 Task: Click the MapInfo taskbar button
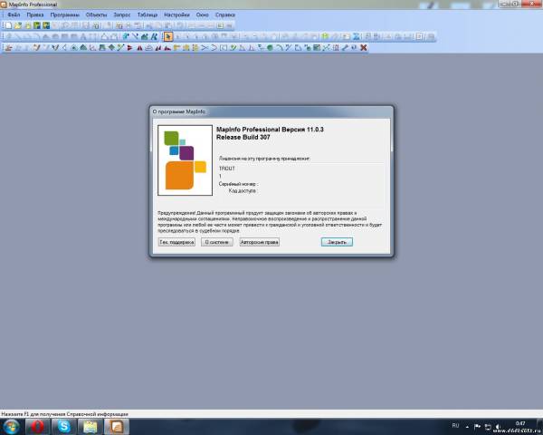coord(117,427)
